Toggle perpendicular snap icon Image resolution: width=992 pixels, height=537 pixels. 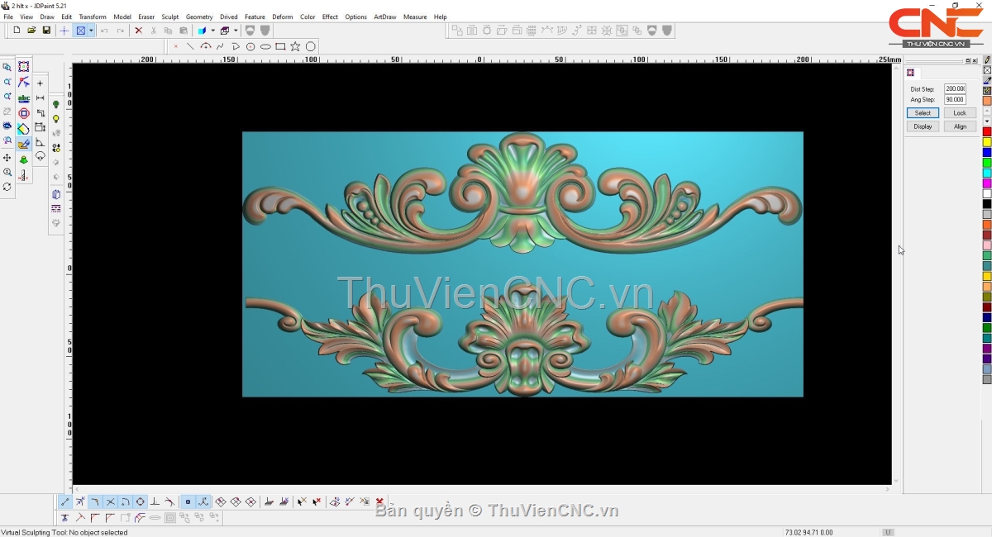pyautogui.click(x=155, y=501)
